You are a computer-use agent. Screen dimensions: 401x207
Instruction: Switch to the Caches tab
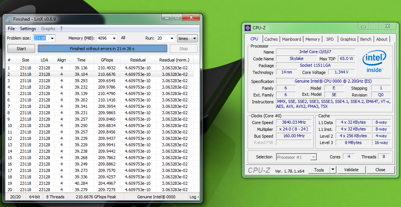coord(271,39)
